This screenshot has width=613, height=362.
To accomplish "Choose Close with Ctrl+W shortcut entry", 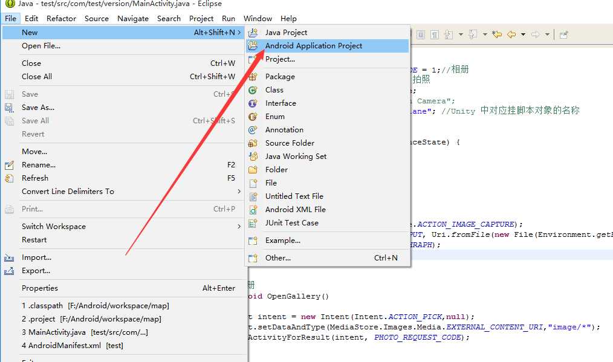I will 123,63.
